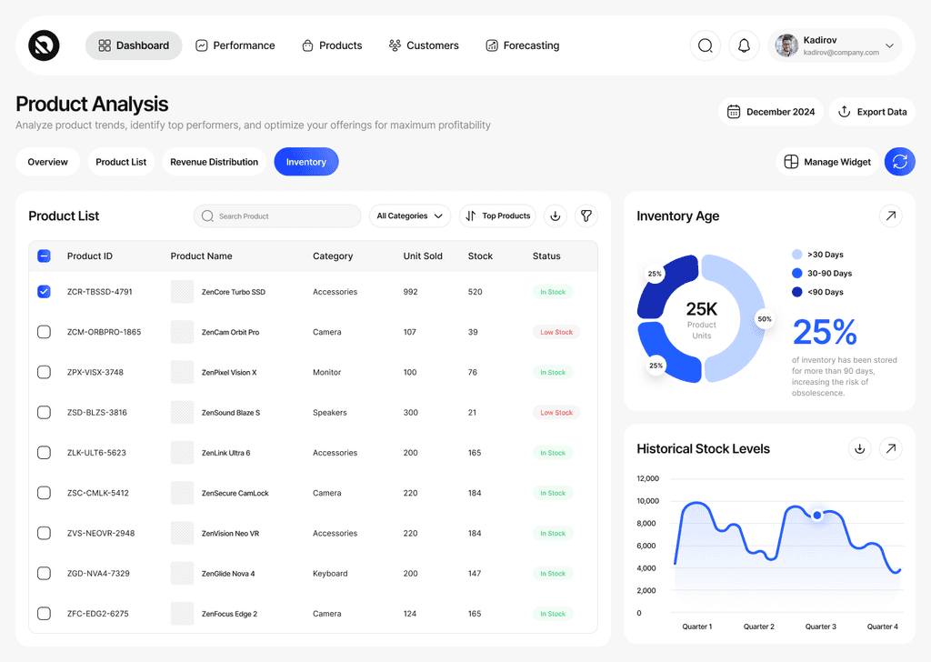Expand the Kadirov user account menu

pyautogui.click(x=888, y=45)
